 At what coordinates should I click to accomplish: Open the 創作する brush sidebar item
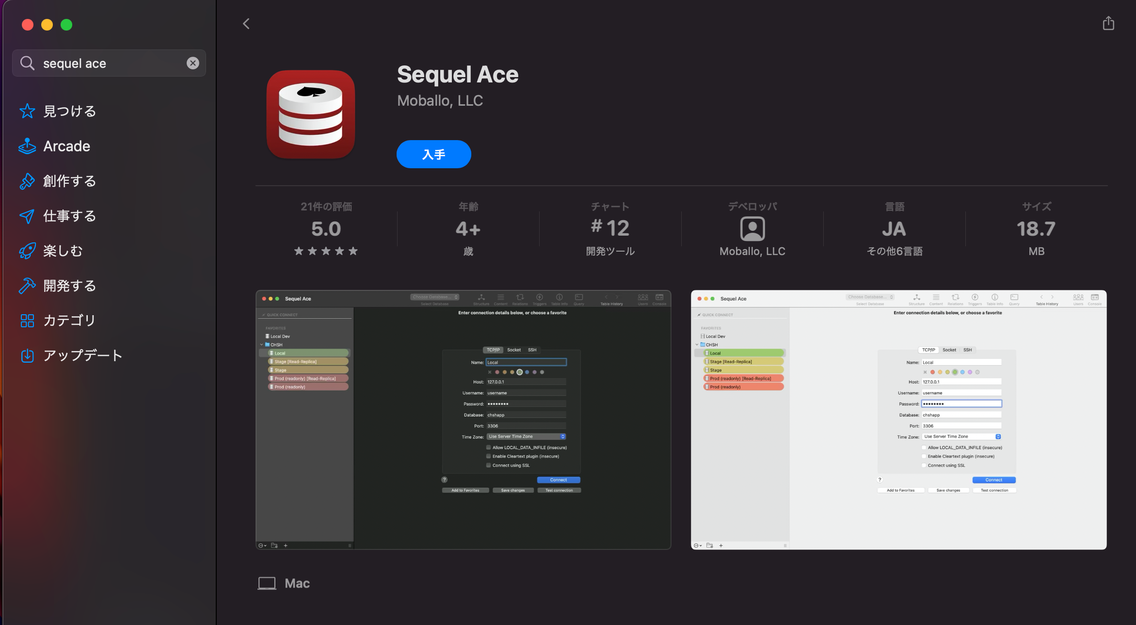pyautogui.click(x=69, y=181)
